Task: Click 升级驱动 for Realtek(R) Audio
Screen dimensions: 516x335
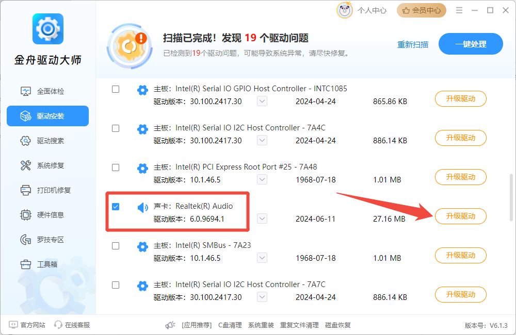Action: click(x=461, y=216)
